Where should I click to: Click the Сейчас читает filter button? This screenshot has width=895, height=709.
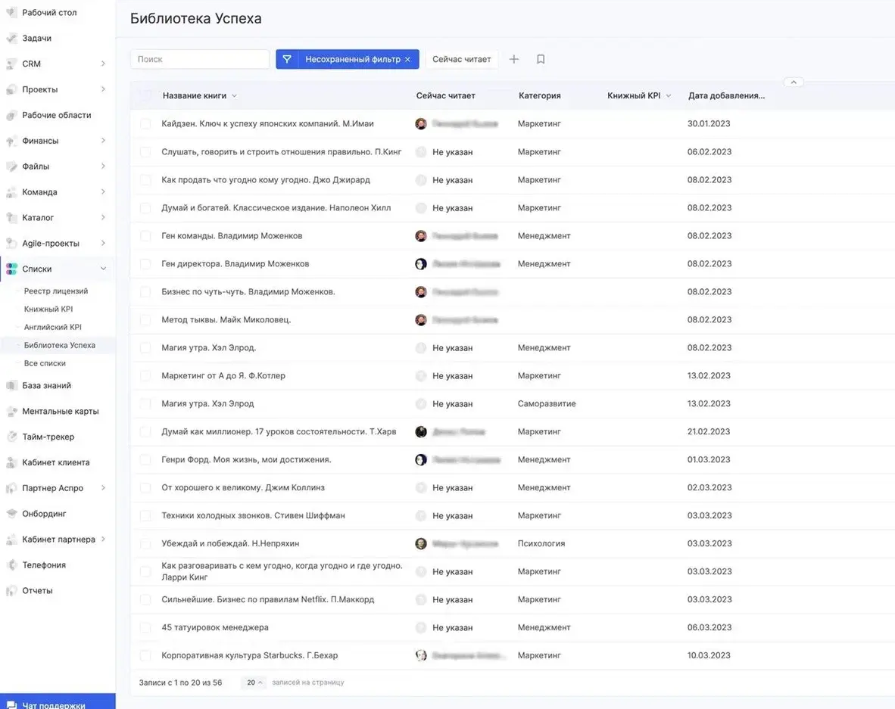[x=461, y=59]
